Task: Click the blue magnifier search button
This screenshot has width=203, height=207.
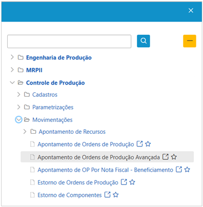Action: pos(144,41)
